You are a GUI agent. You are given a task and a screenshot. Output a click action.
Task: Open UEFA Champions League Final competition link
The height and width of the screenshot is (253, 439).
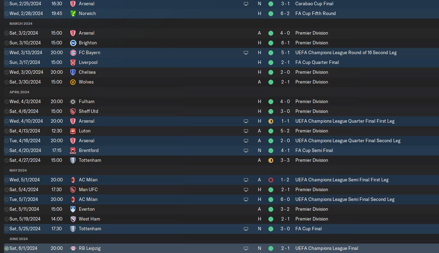(327, 248)
